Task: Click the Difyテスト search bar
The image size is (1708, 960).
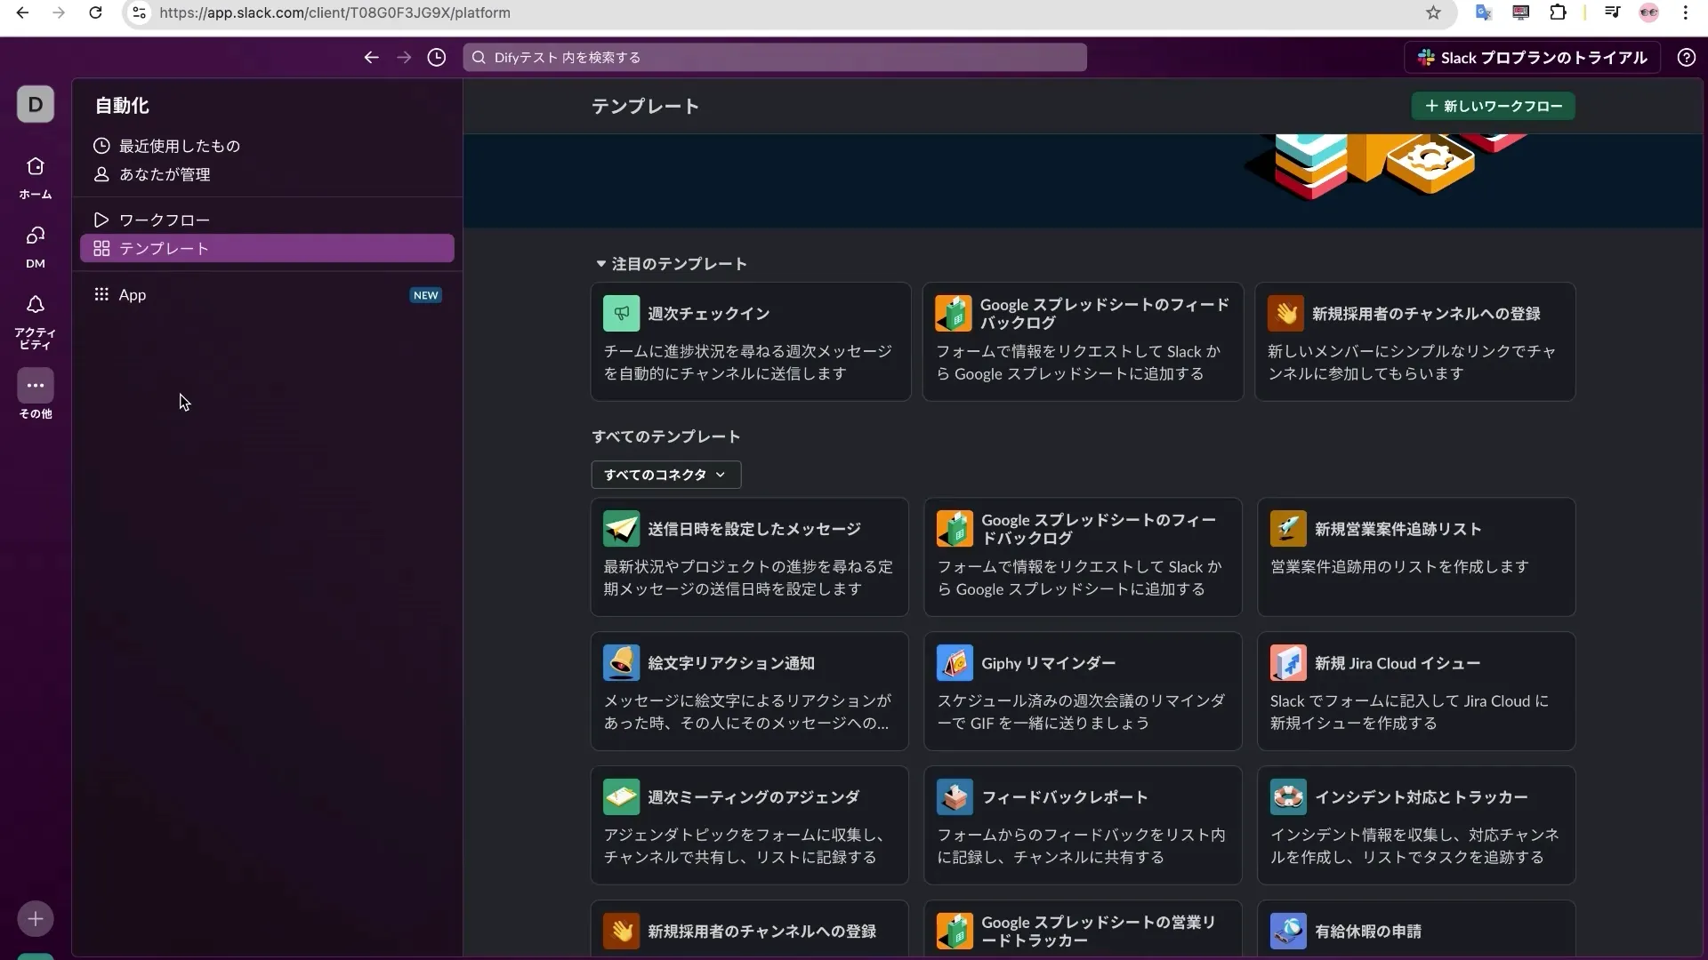Action: point(774,57)
